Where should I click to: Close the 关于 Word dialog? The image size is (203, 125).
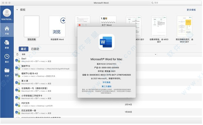[x=80, y=25]
